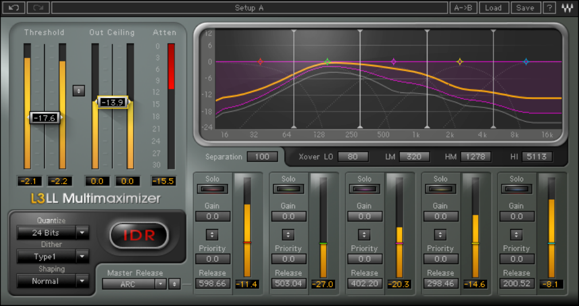Toggle the Threshold and Ceiling link button
579x306 pixels.
pos(79,91)
